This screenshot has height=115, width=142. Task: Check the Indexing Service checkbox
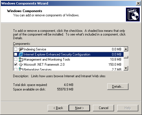point(16,49)
